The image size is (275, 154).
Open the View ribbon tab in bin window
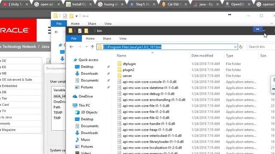click(123, 38)
